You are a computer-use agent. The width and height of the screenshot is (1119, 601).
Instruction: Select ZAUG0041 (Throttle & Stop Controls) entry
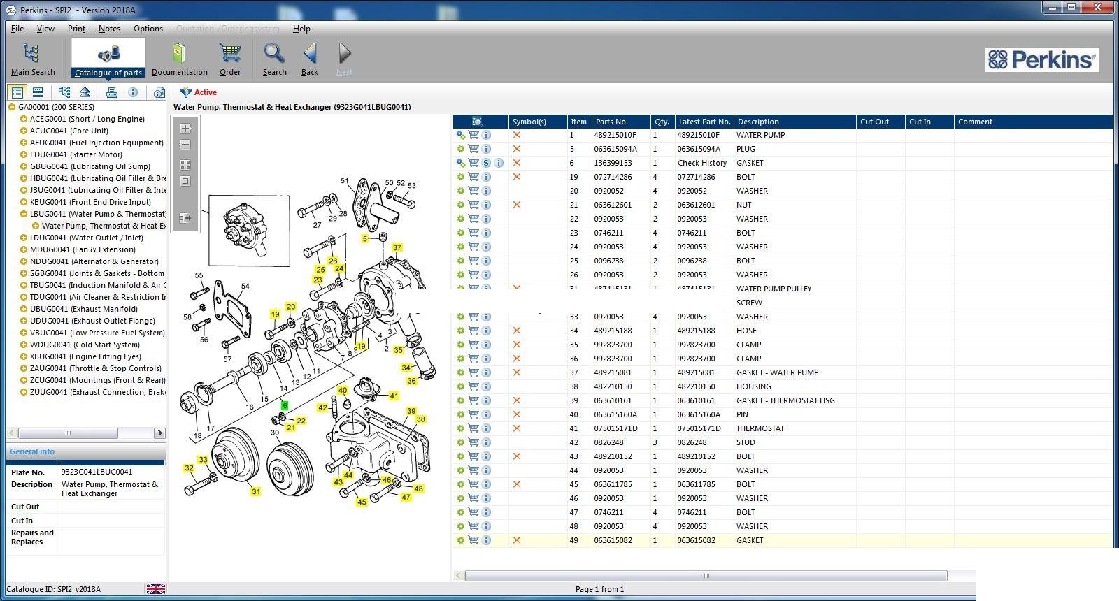96,368
